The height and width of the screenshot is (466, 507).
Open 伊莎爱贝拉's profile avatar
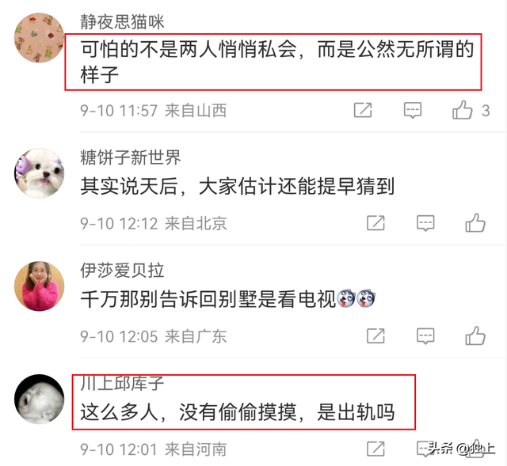coord(40,286)
